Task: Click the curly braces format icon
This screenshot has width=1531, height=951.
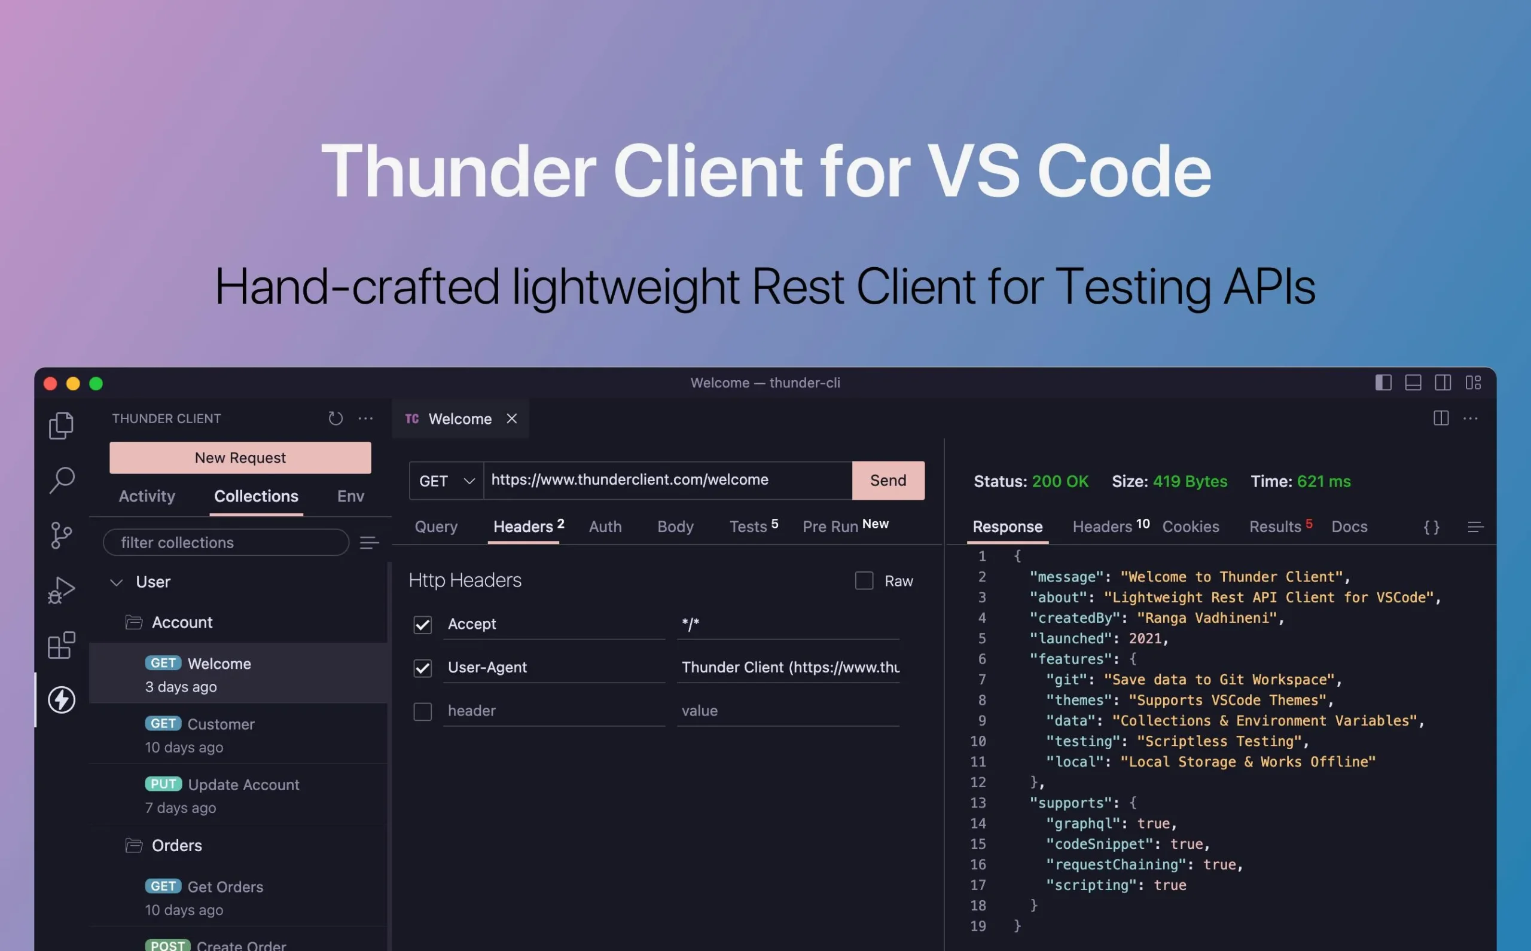Action: (1432, 527)
